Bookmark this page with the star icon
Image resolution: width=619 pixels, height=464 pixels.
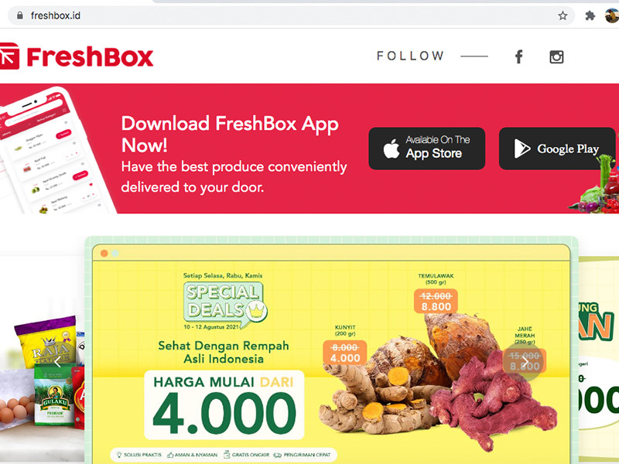563,15
